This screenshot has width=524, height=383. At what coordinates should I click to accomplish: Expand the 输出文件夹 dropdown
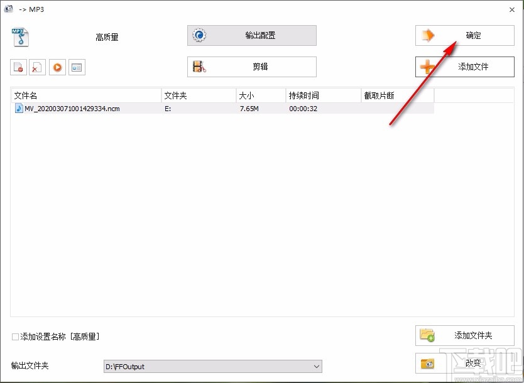pos(317,367)
